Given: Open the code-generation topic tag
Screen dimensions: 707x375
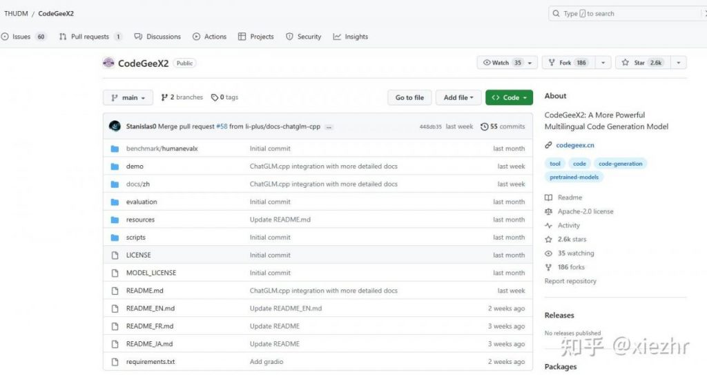Looking at the screenshot, I should tap(620, 164).
